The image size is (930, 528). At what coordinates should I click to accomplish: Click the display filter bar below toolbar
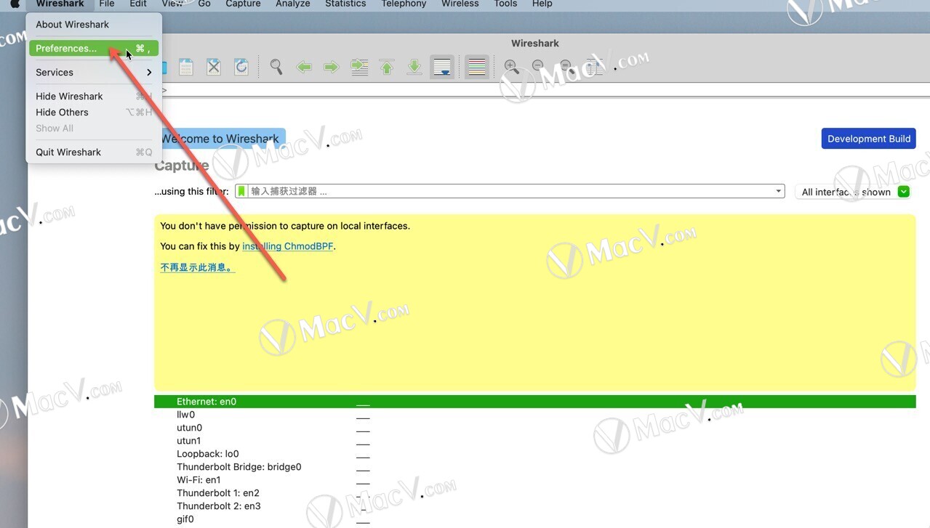pos(545,91)
